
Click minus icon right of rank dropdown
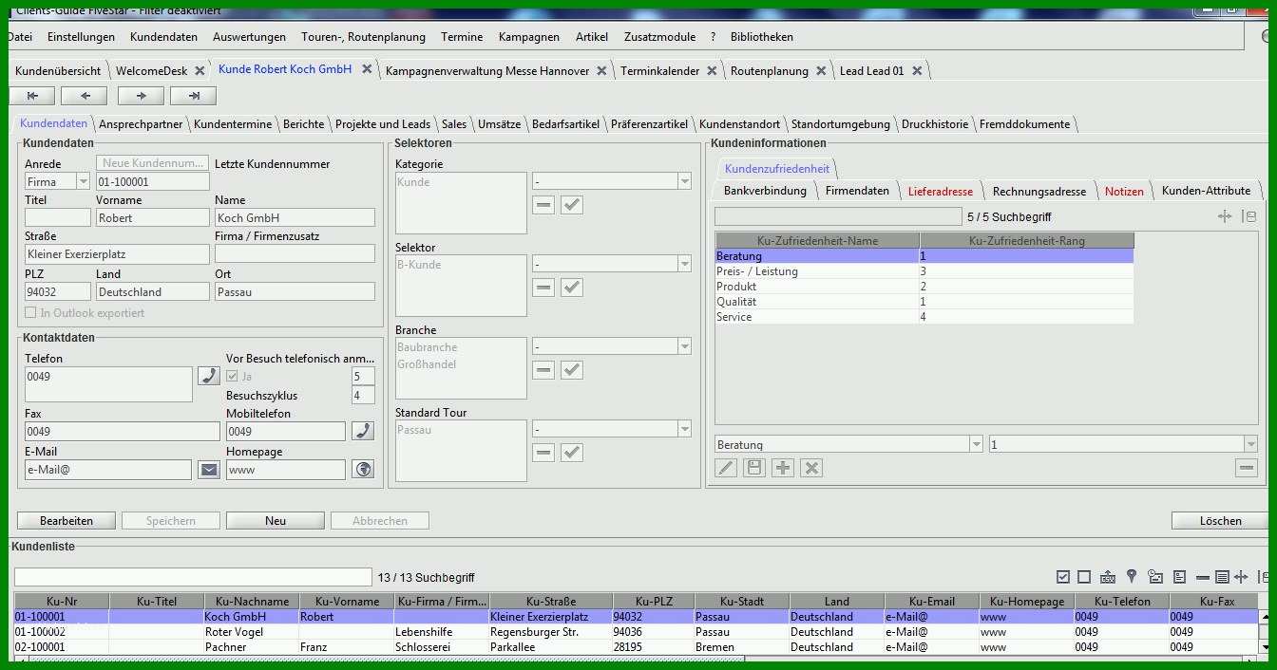pyautogui.click(x=1247, y=468)
